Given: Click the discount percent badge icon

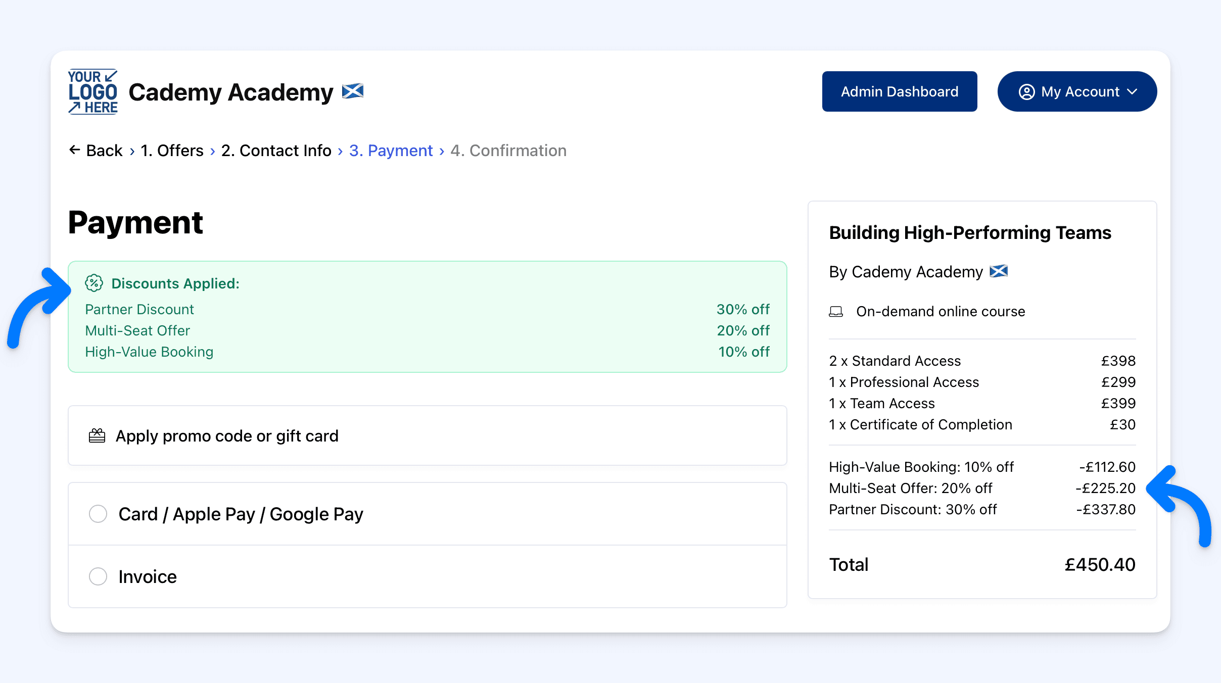Looking at the screenshot, I should click(94, 283).
